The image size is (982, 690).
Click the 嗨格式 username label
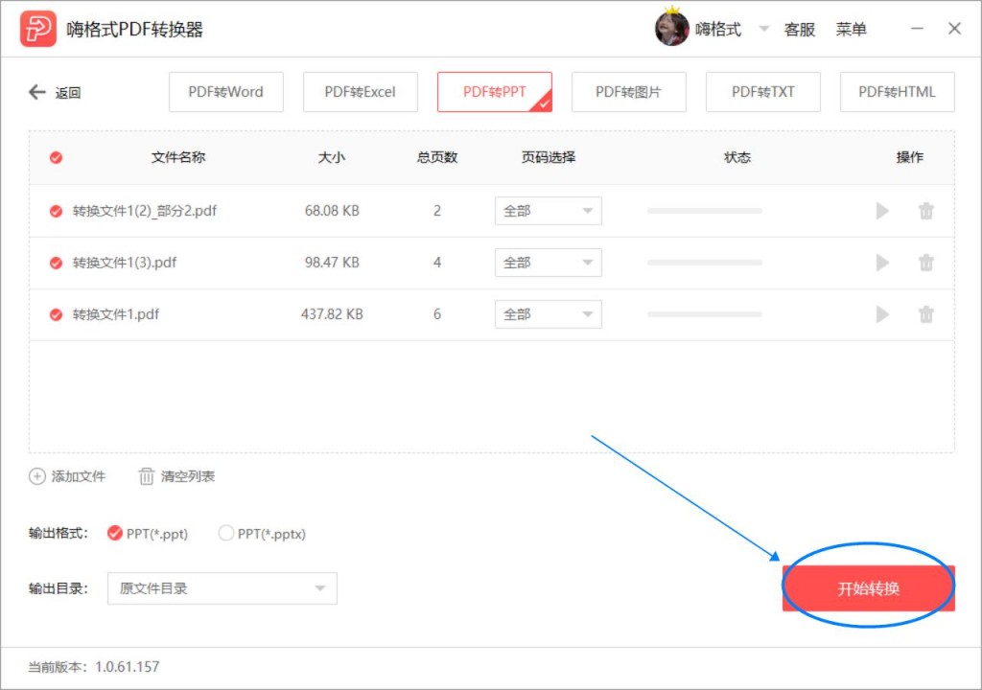coord(718,29)
